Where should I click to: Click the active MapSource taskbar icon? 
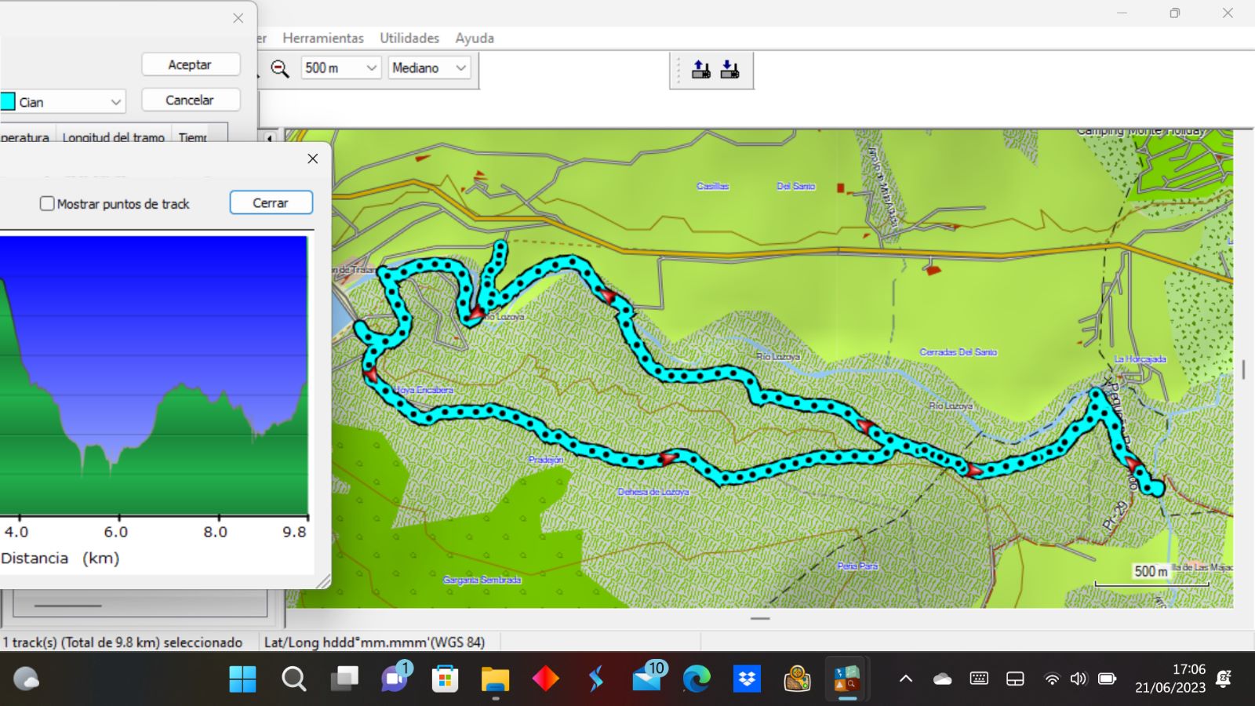(847, 679)
